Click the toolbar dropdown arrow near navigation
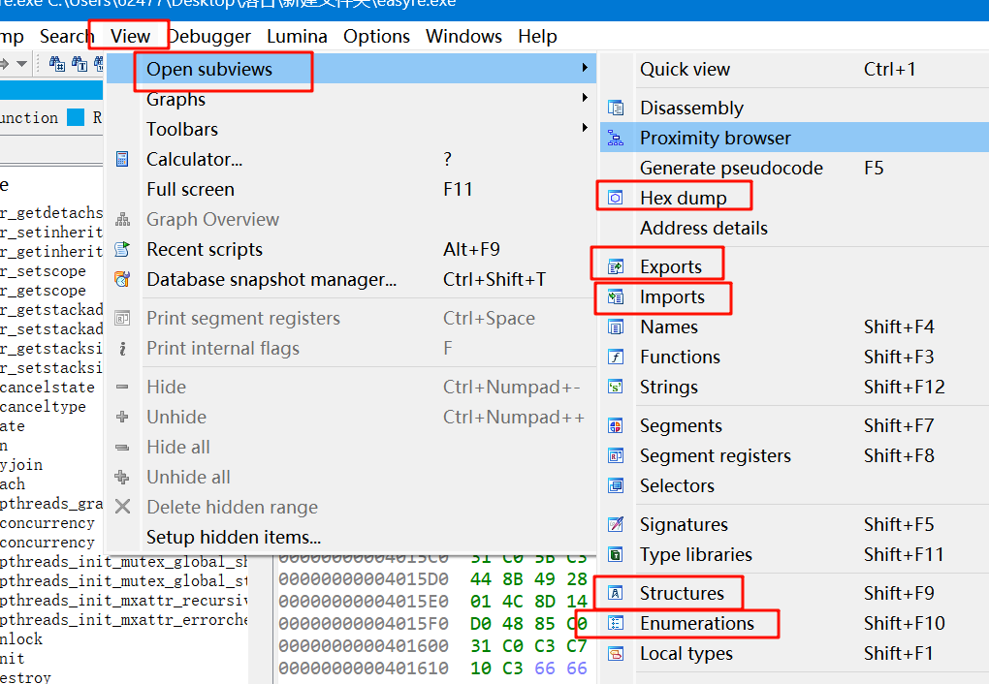Screen dimensions: 989x684 coord(22,64)
